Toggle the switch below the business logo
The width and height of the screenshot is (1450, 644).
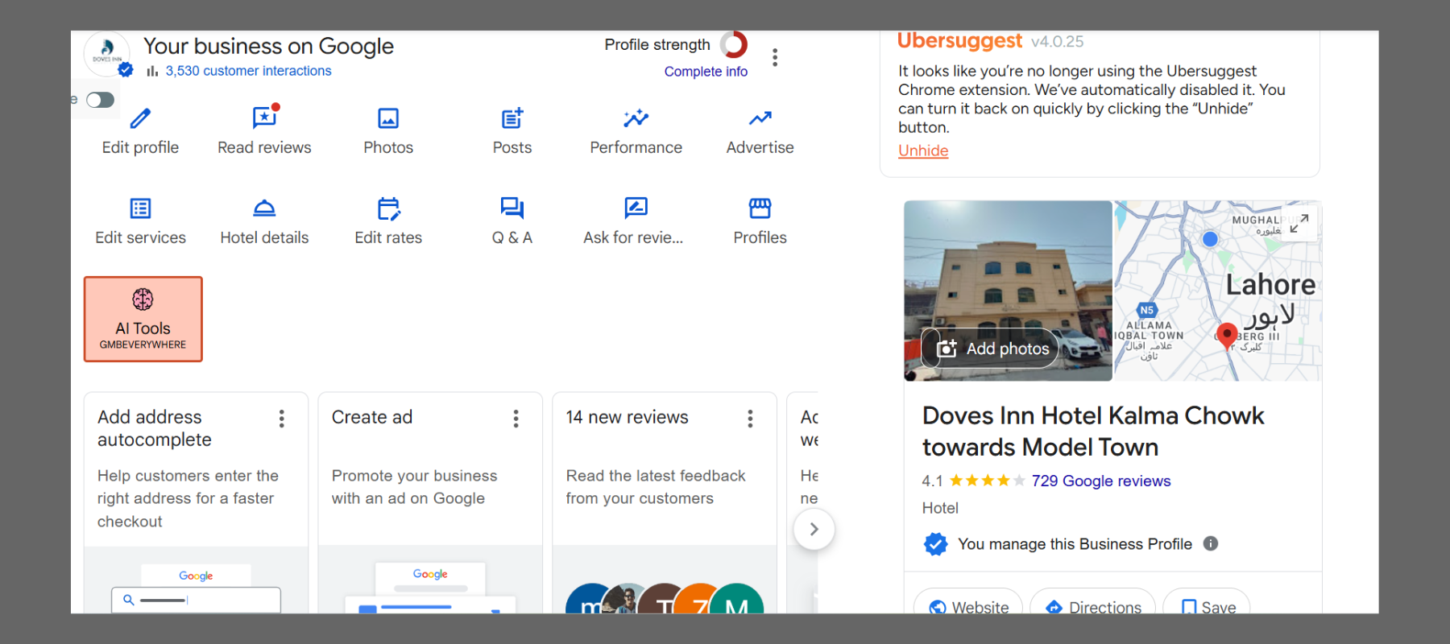(x=101, y=100)
